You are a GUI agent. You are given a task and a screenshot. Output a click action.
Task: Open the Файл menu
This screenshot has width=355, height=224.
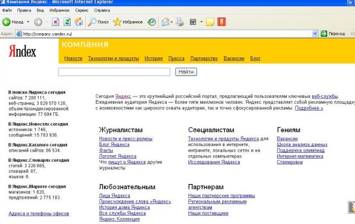tap(7, 10)
